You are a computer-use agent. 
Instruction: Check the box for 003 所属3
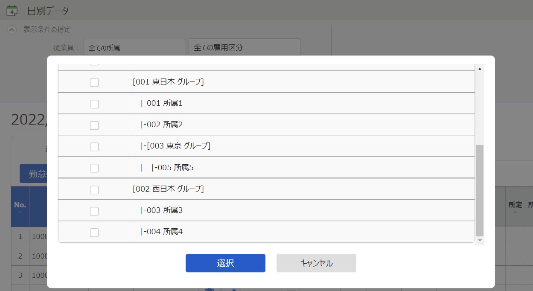click(x=94, y=211)
